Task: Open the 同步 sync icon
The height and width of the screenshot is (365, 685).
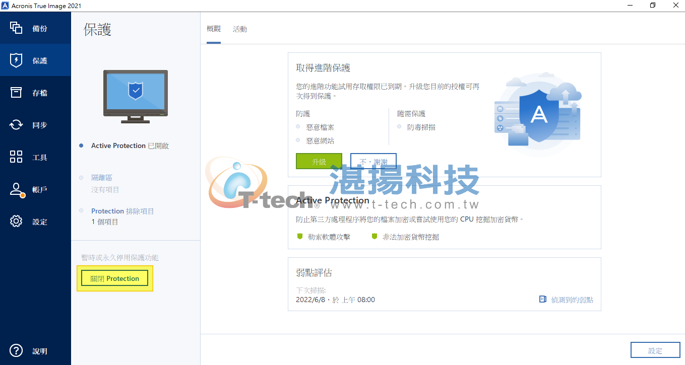Action: click(x=16, y=125)
